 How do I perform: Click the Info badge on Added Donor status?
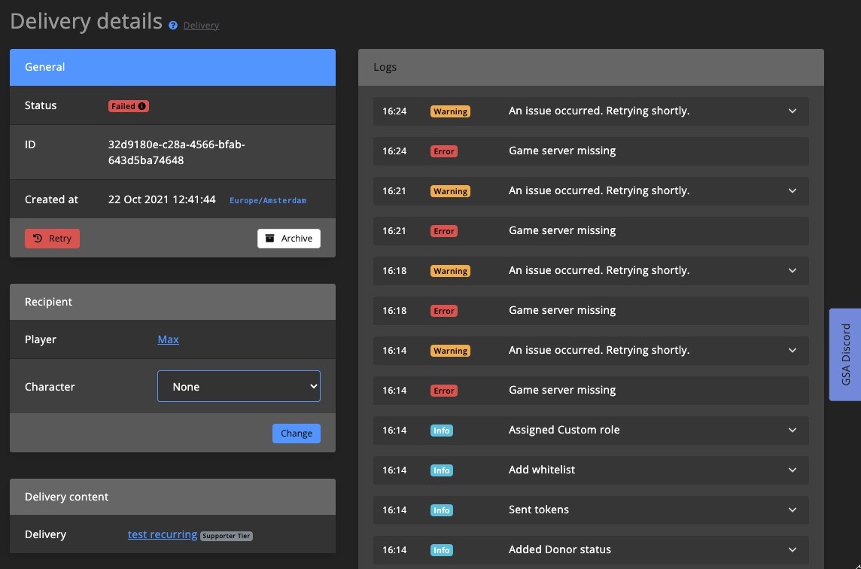pos(441,549)
